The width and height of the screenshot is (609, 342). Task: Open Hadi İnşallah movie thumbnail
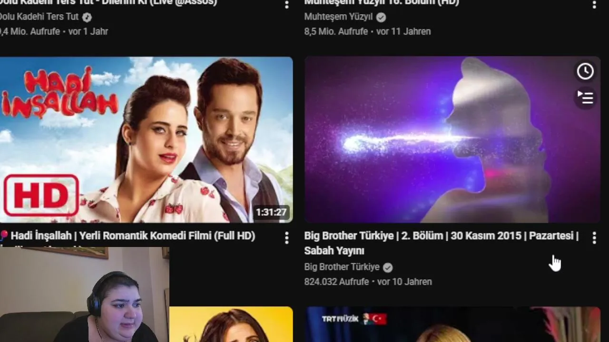146,140
